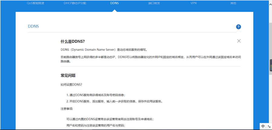Click step 2 开启DDNS服务 text
This screenshot has height=130, width=272.
click(x=115, y=101)
